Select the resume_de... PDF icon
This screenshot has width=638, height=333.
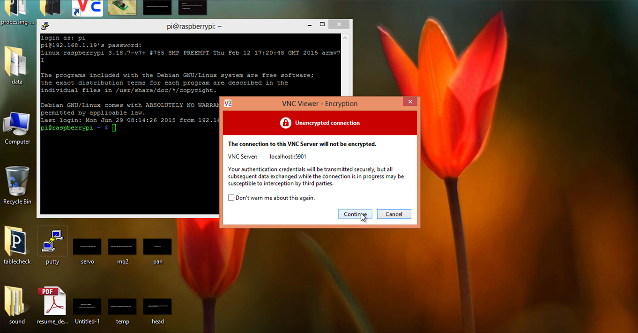click(x=52, y=305)
